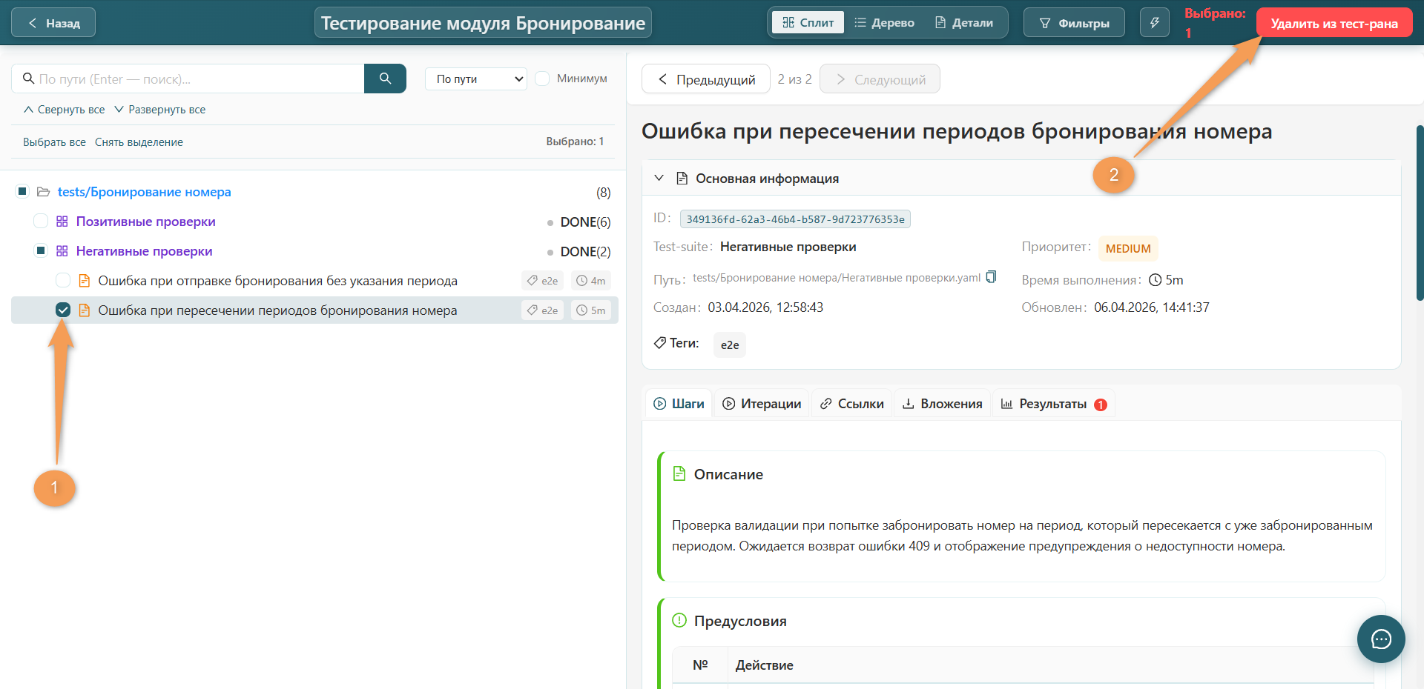This screenshot has height=689, width=1424.
Task: Click the MEDIUM priority badge
Action: tap(1128, 249)
